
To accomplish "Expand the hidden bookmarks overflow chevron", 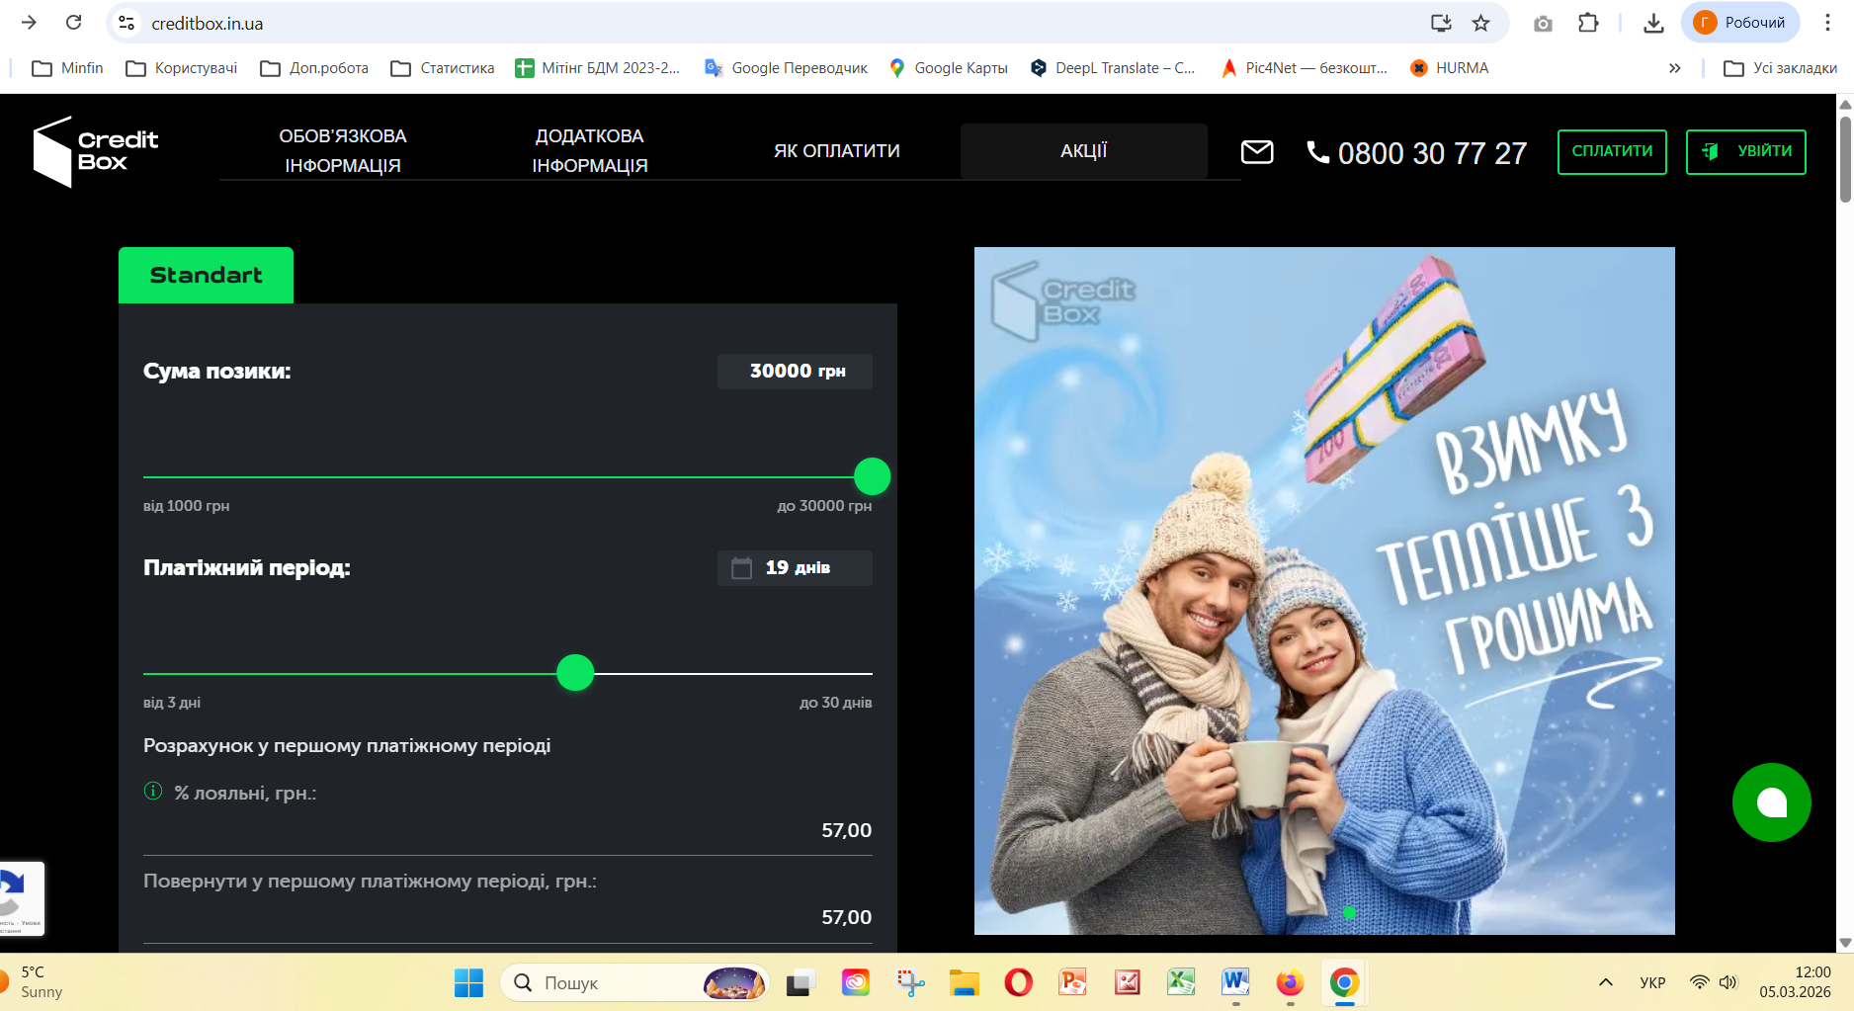I will pyautogui.click(x=1674, y=68).
